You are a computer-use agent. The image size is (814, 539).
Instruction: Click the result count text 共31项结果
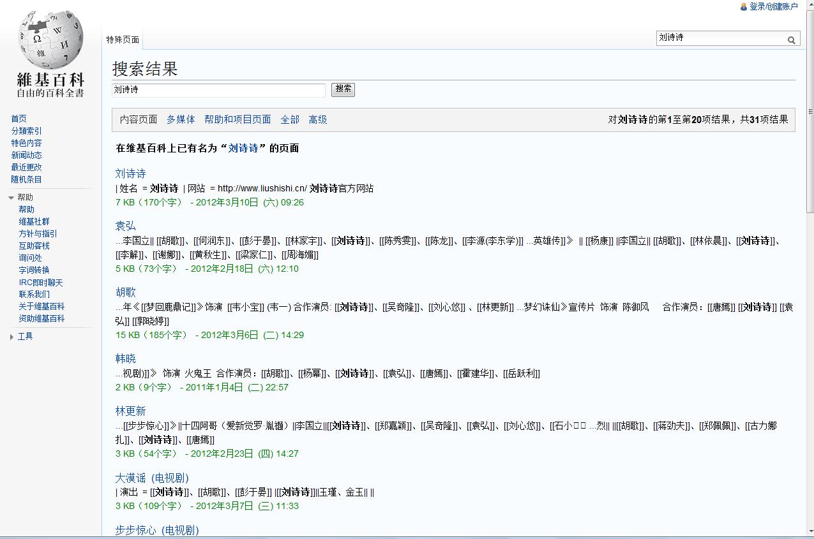pyautogui.click(x=764, y=119)
